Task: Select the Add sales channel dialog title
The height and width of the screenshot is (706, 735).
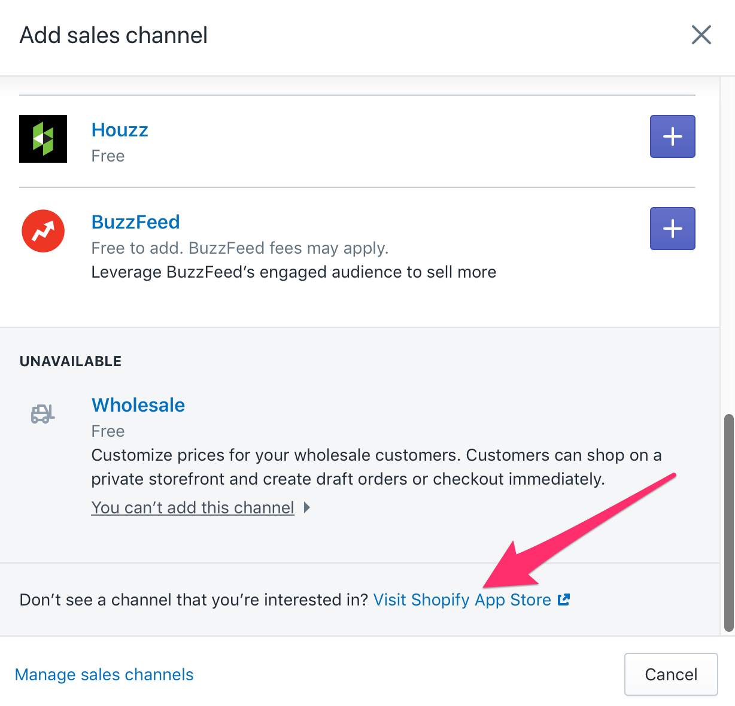Action: click(113, 35)
